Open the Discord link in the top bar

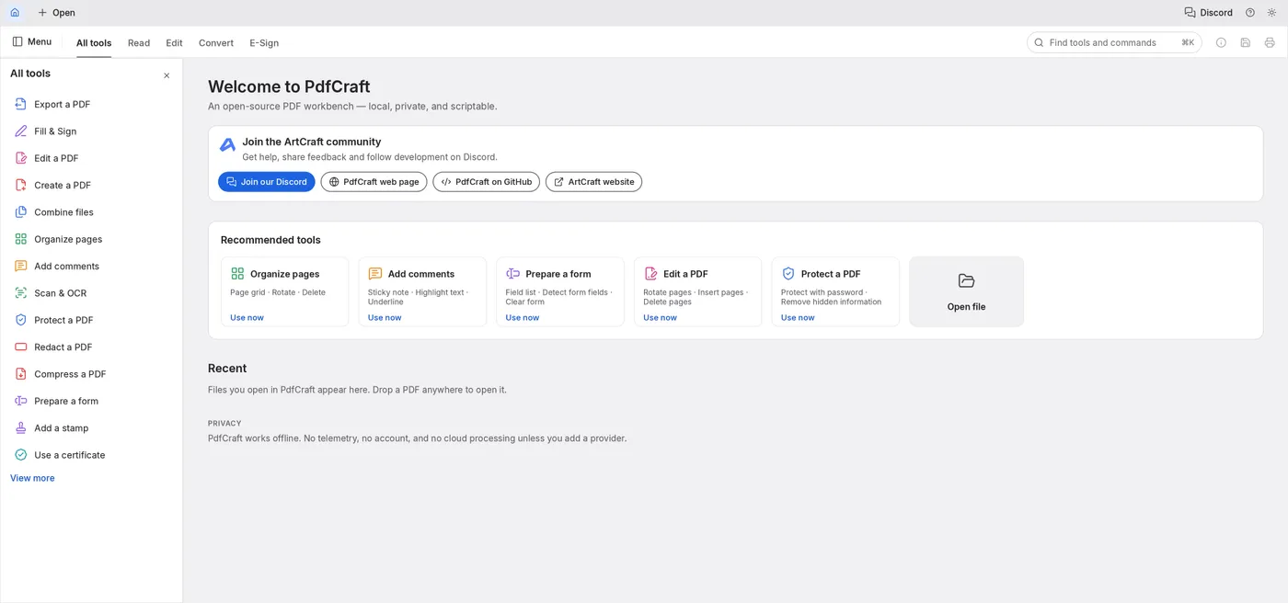pos(1208,13)
